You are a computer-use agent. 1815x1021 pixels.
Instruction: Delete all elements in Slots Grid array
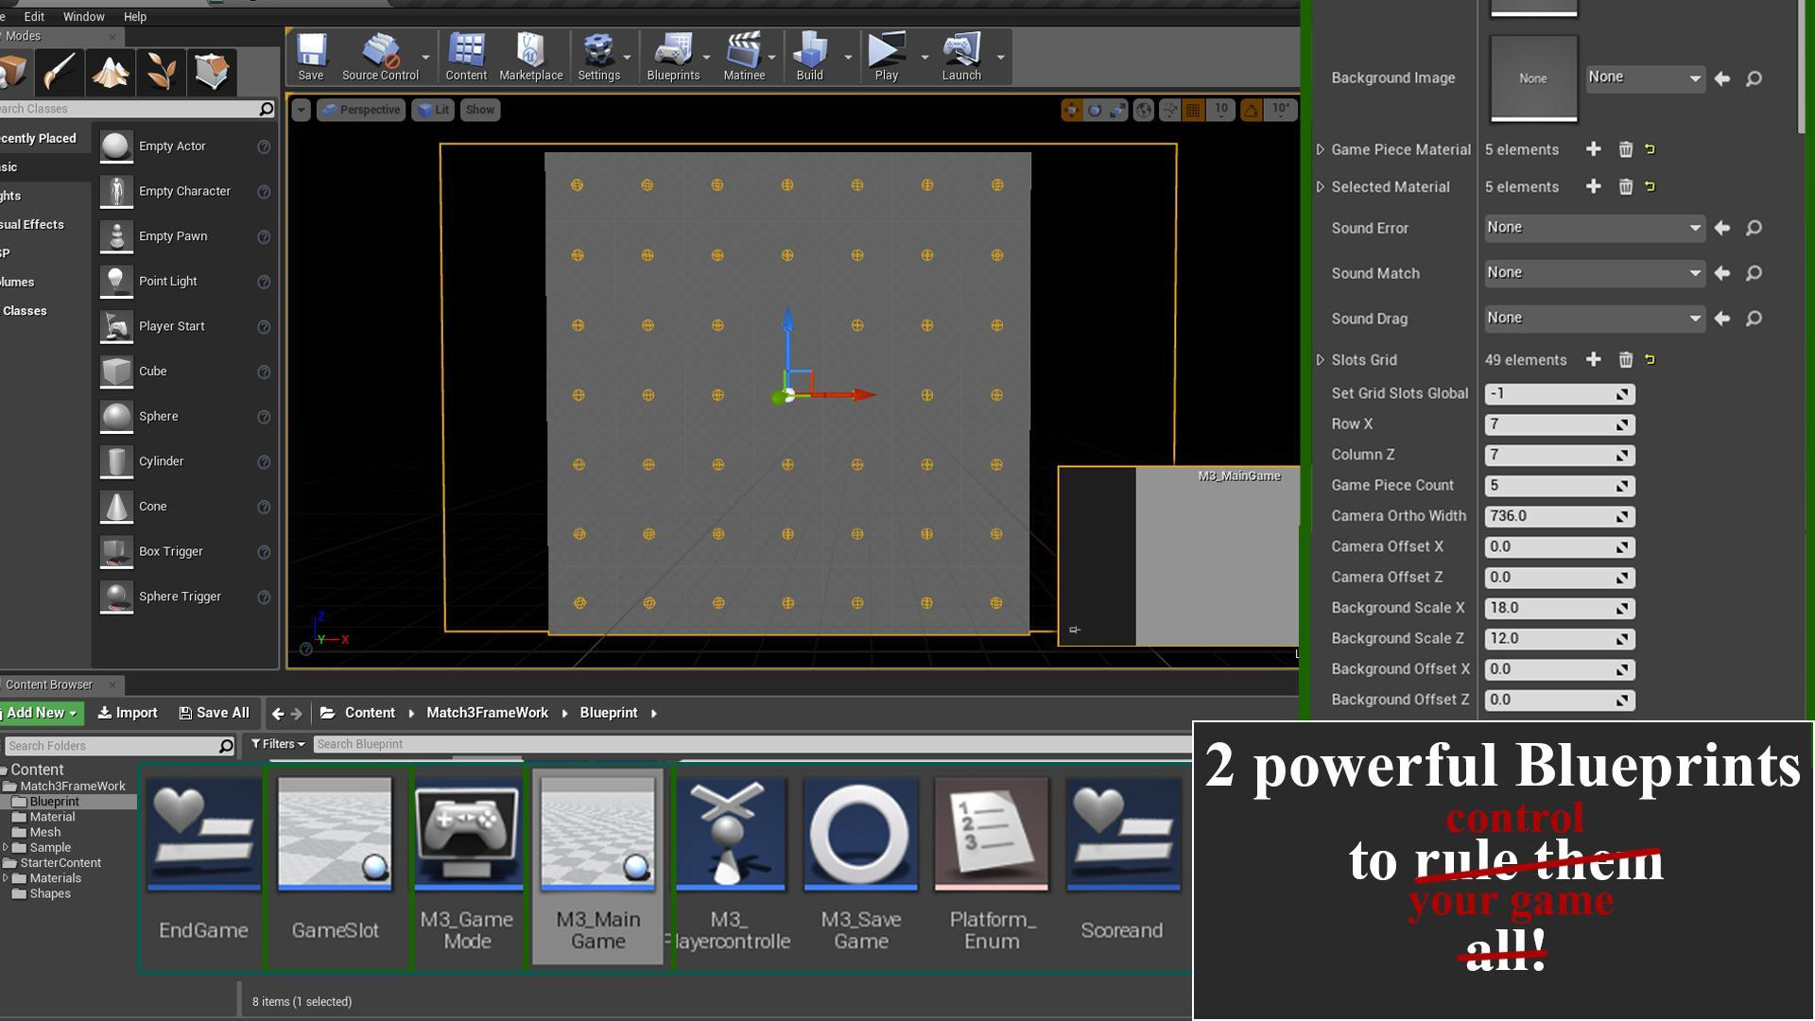tap(1625, 359)
